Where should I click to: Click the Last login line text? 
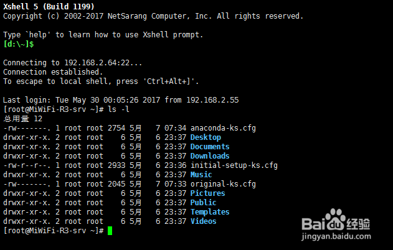pyautogui.click(x=121, y=100)
